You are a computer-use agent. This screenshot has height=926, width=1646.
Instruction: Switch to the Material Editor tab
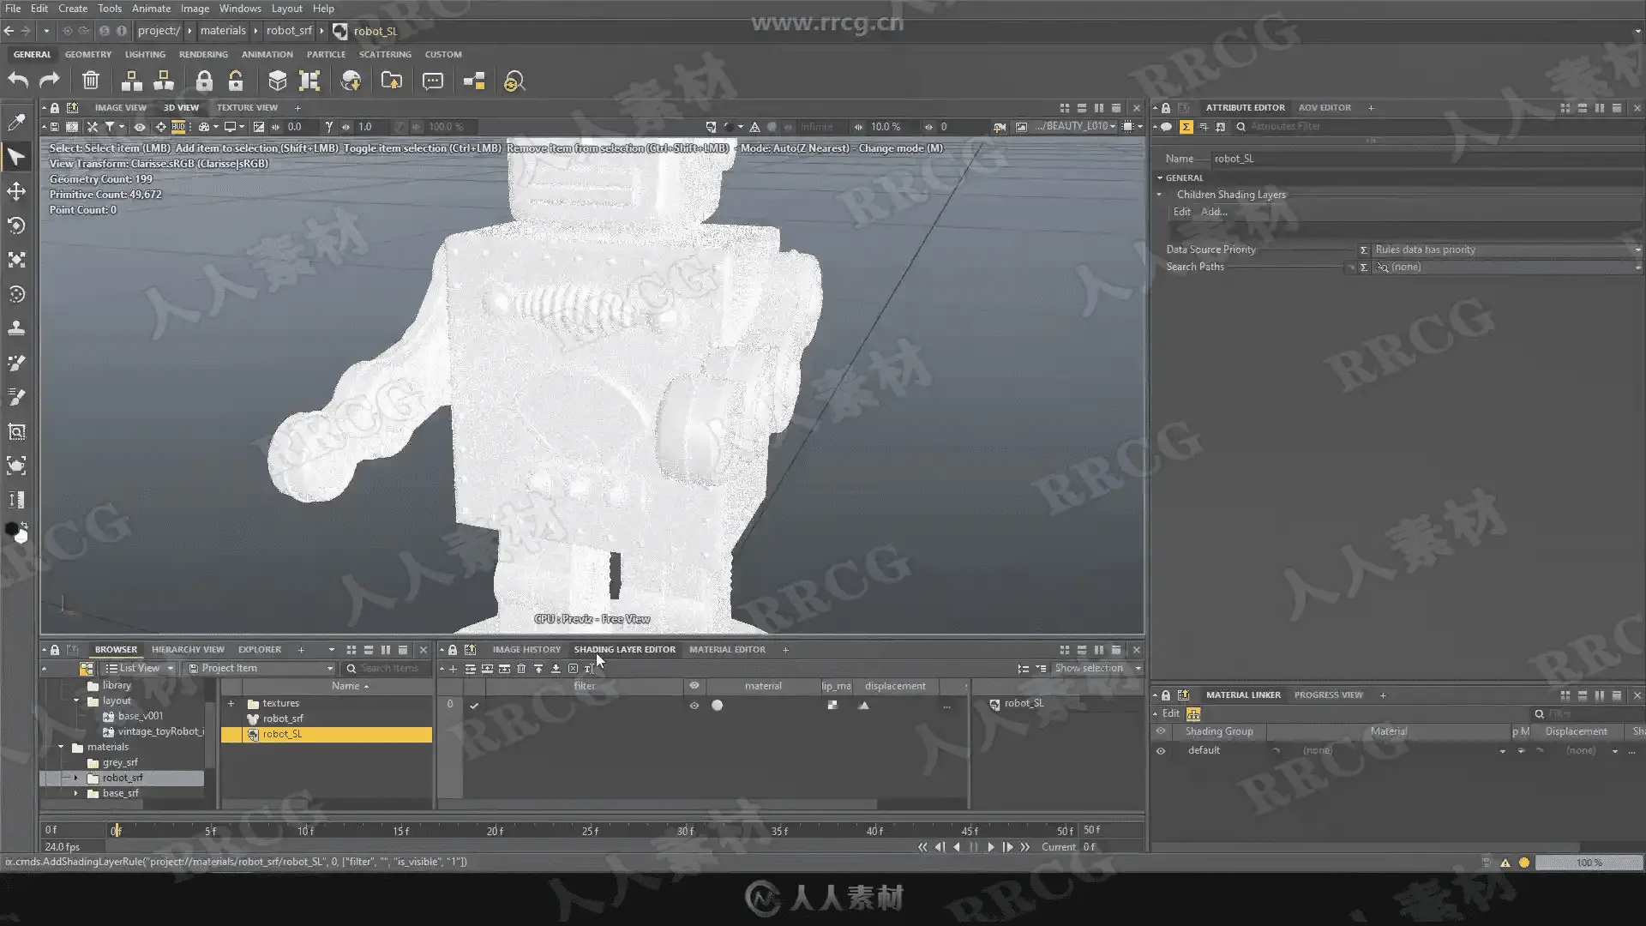point(727,649)
